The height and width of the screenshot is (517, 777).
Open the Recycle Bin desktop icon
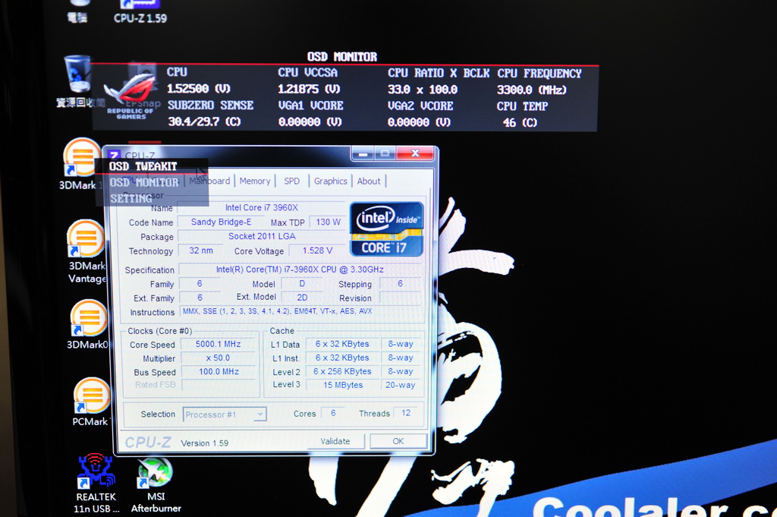click(x=78, y=80)
